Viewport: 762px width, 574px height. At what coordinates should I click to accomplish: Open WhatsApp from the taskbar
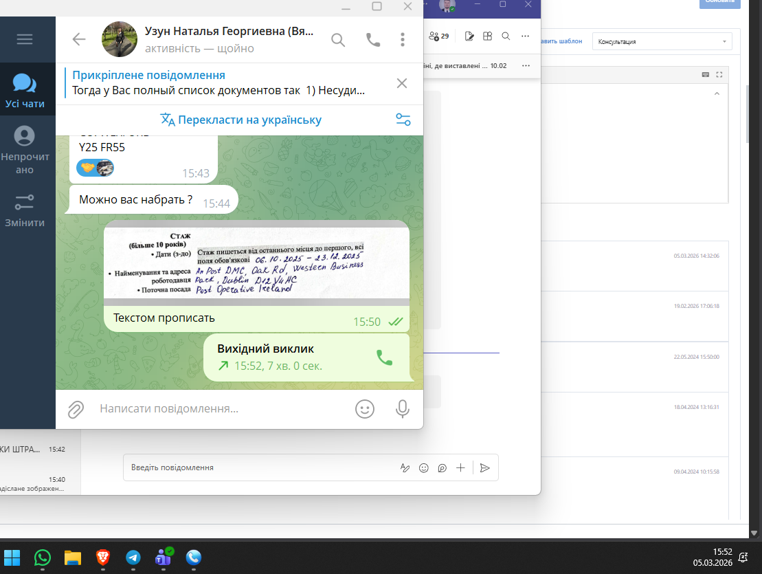(43, 558)
